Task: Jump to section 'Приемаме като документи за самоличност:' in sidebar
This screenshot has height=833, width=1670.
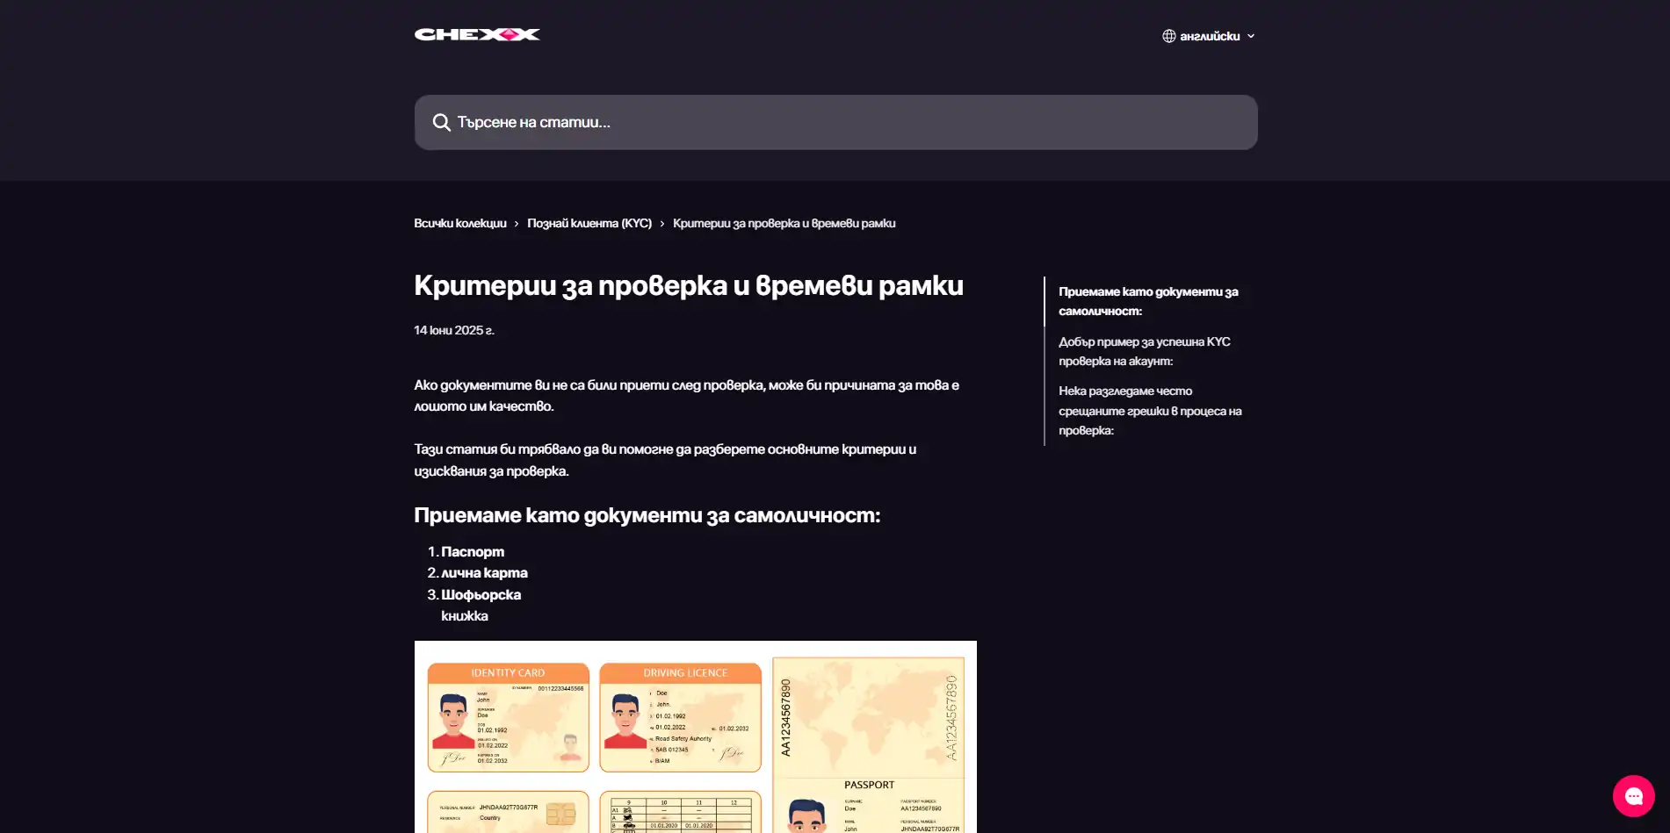Action: click(1148, 301)
